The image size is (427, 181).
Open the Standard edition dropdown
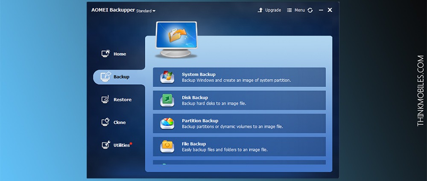[146, 11]
